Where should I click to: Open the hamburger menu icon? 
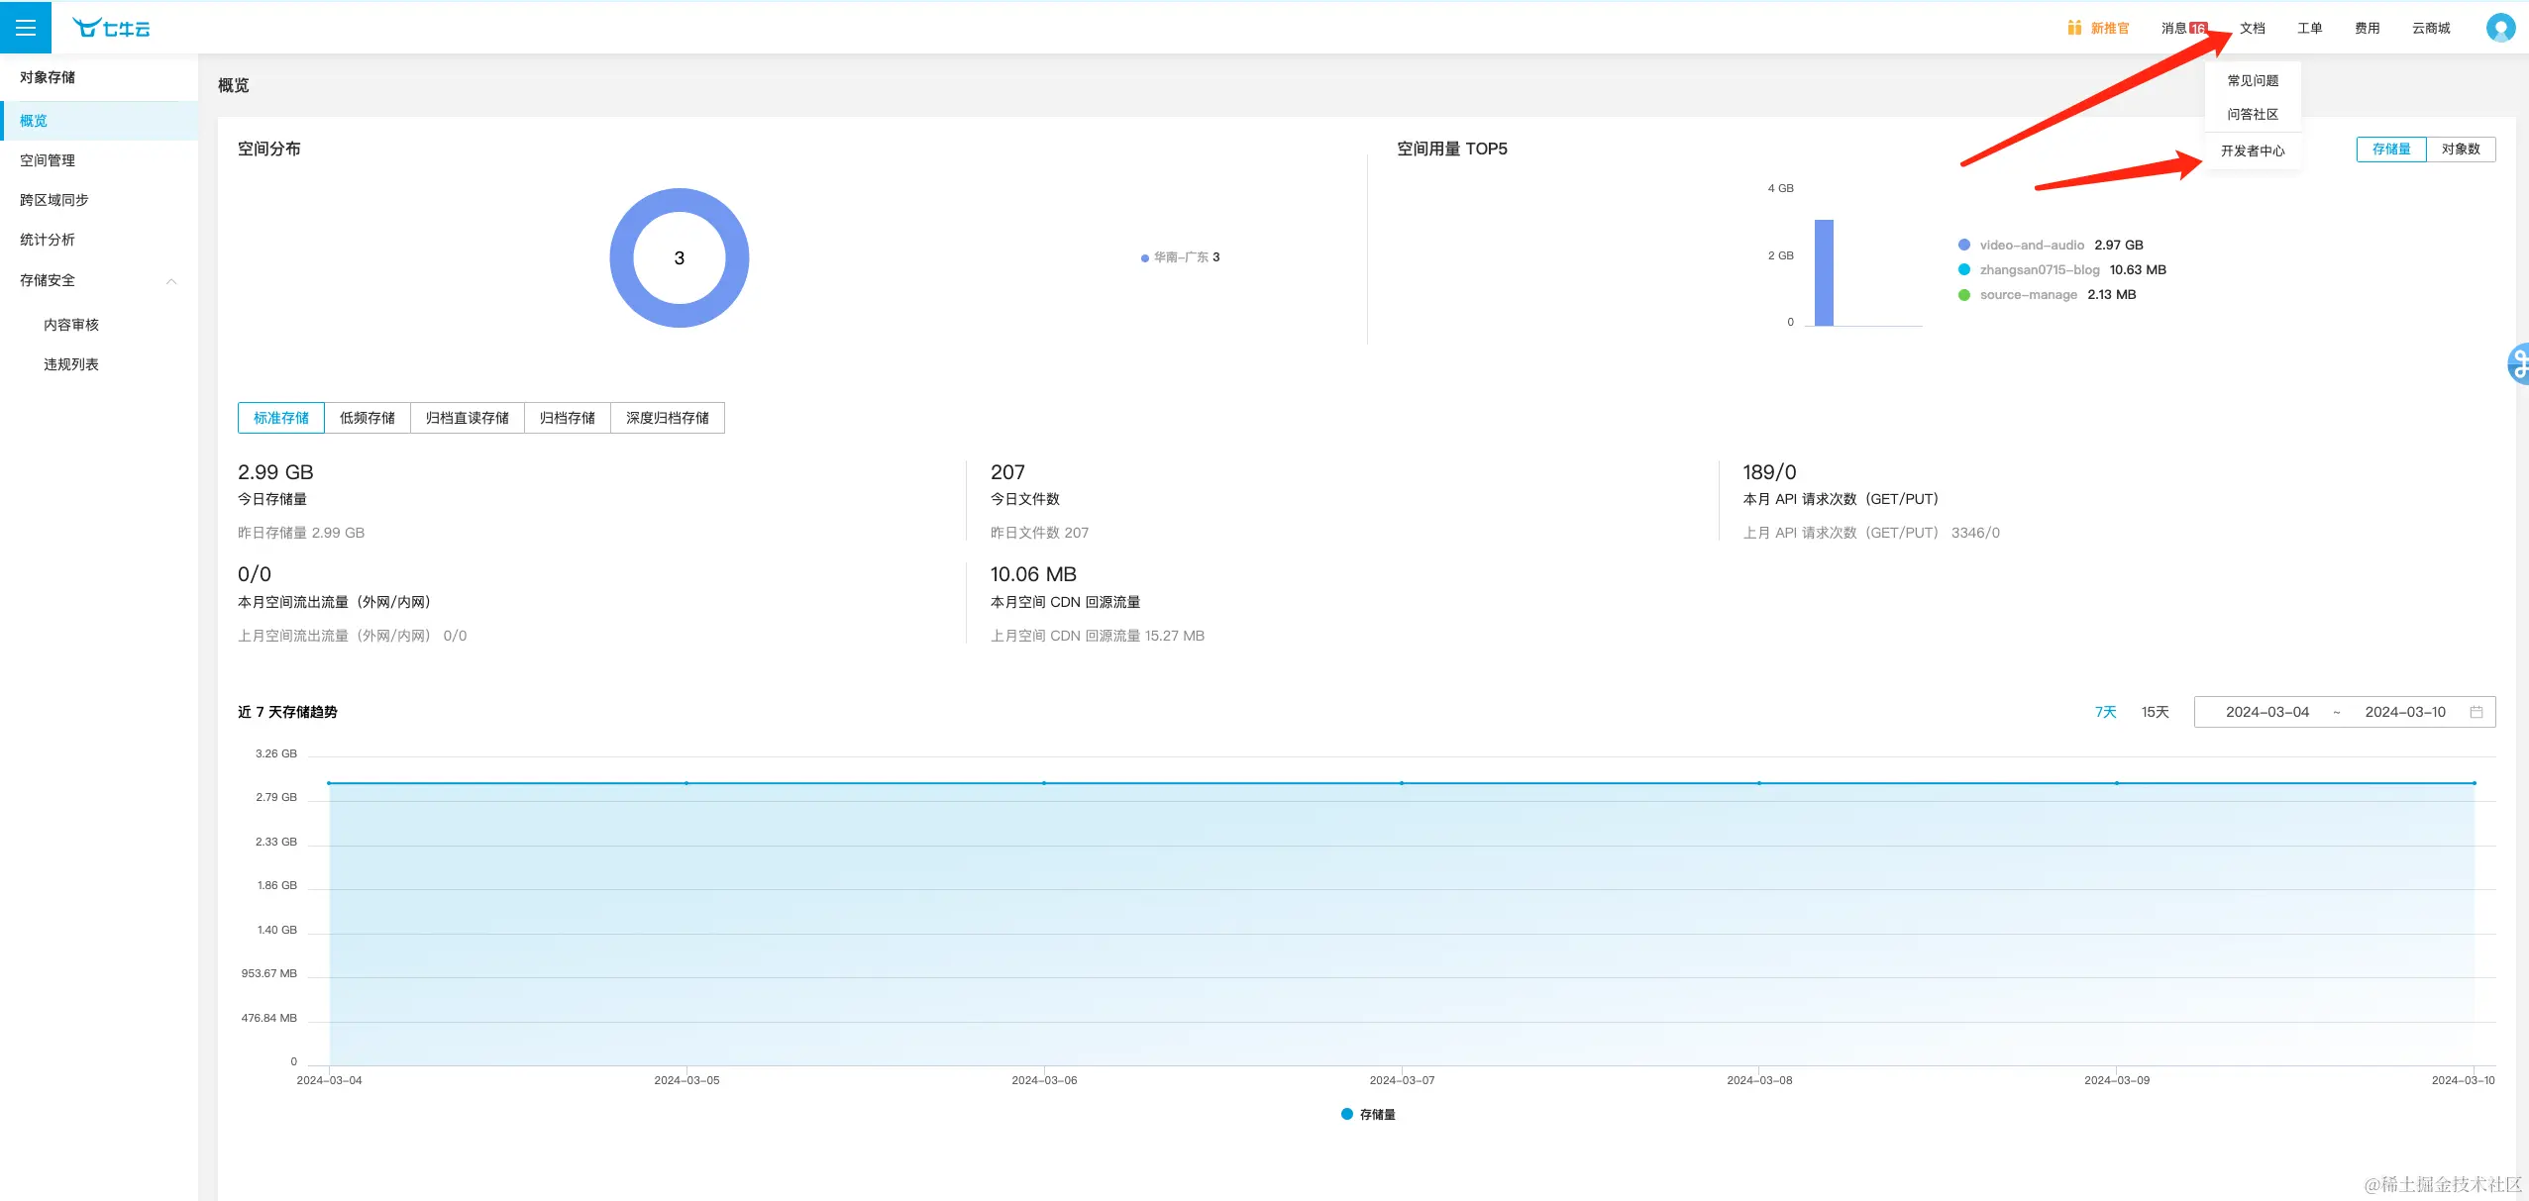26,28
